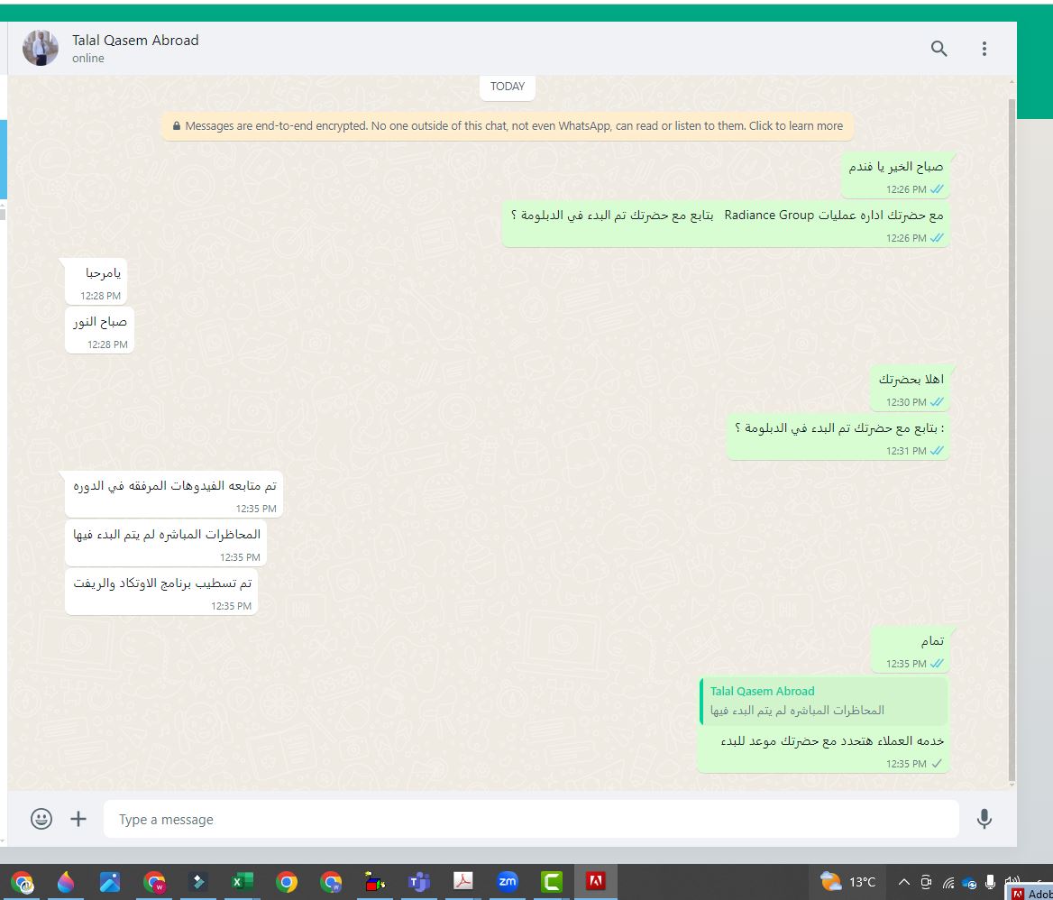The image size is (1053, 900).
Task: Select message mentioning Radiance Group
Action: (x=725, y=224)
